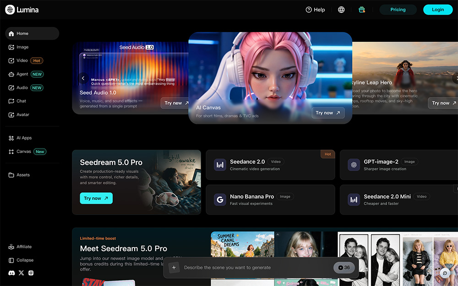
Task: Select the Nano Banana Pro model card
Action: (270, 200)
